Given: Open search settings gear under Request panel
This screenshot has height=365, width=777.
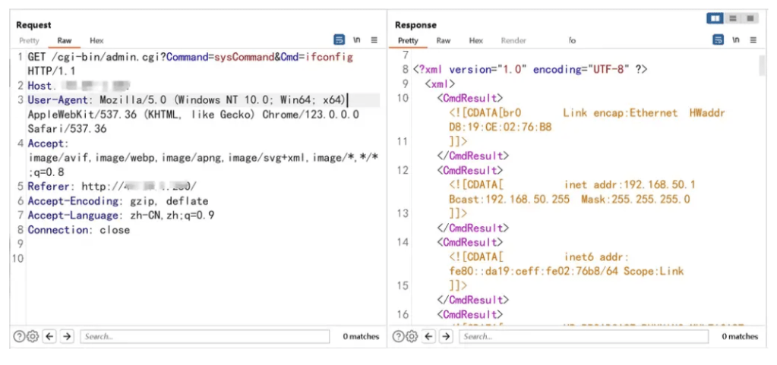Looking at the screenshot, I should pyautogui.click(x=33, y=336).
